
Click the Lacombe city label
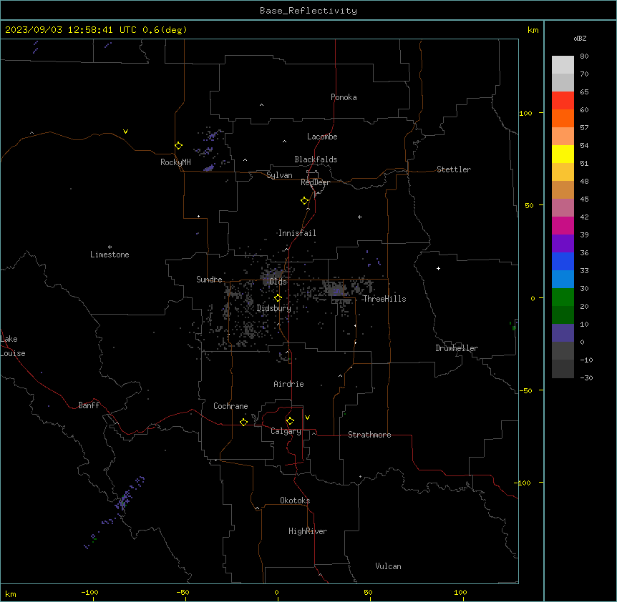[x=322, y=137]
